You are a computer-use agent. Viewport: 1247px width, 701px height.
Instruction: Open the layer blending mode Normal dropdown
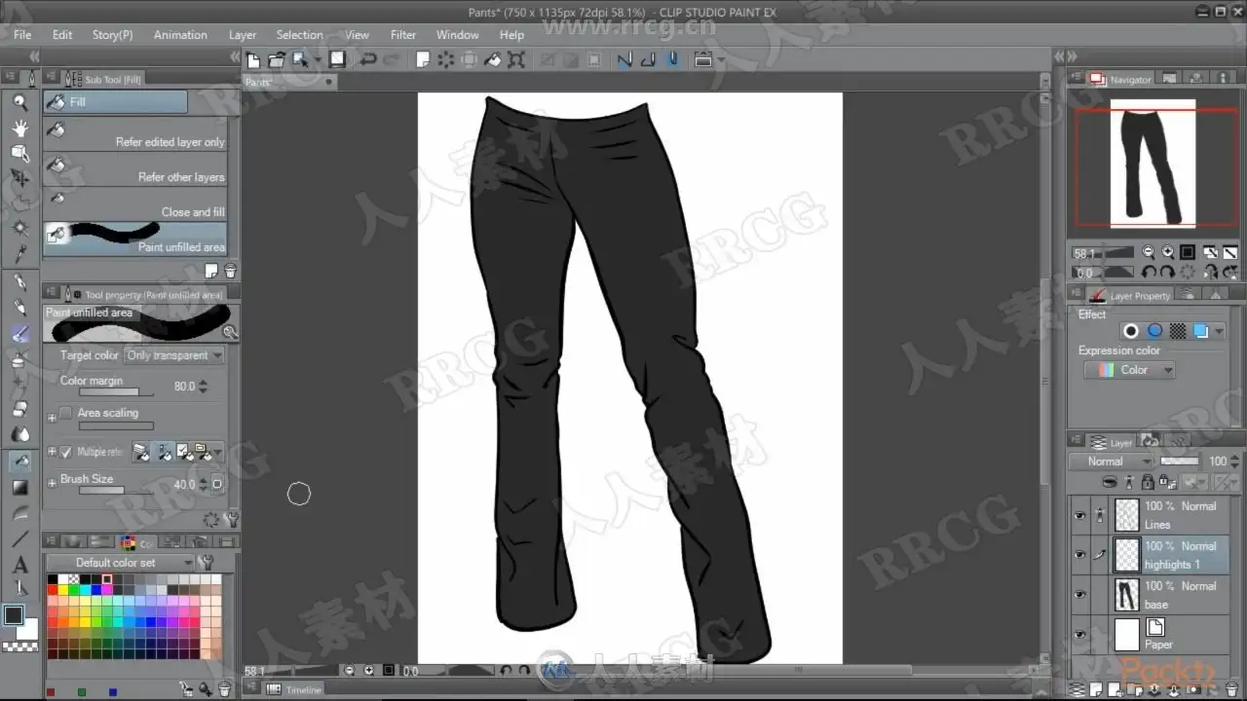[1112, 461]
